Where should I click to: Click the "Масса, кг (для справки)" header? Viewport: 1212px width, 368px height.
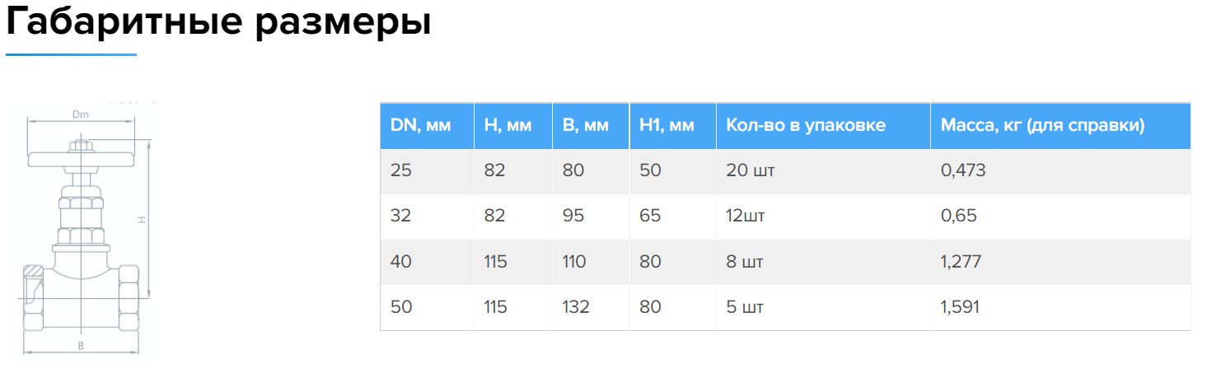point(1042,126)
